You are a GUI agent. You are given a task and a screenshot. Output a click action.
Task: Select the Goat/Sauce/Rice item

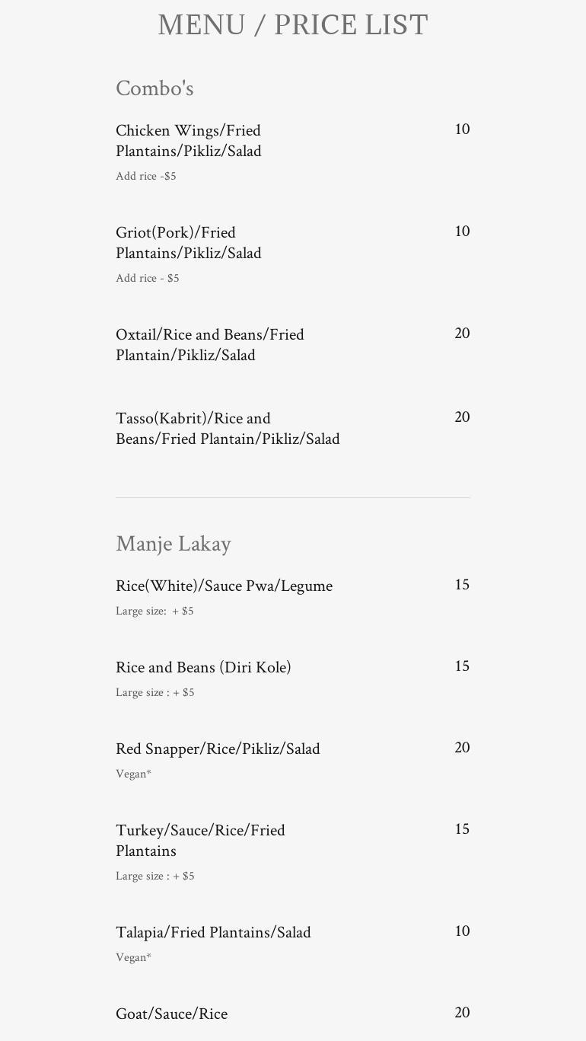172,1014
